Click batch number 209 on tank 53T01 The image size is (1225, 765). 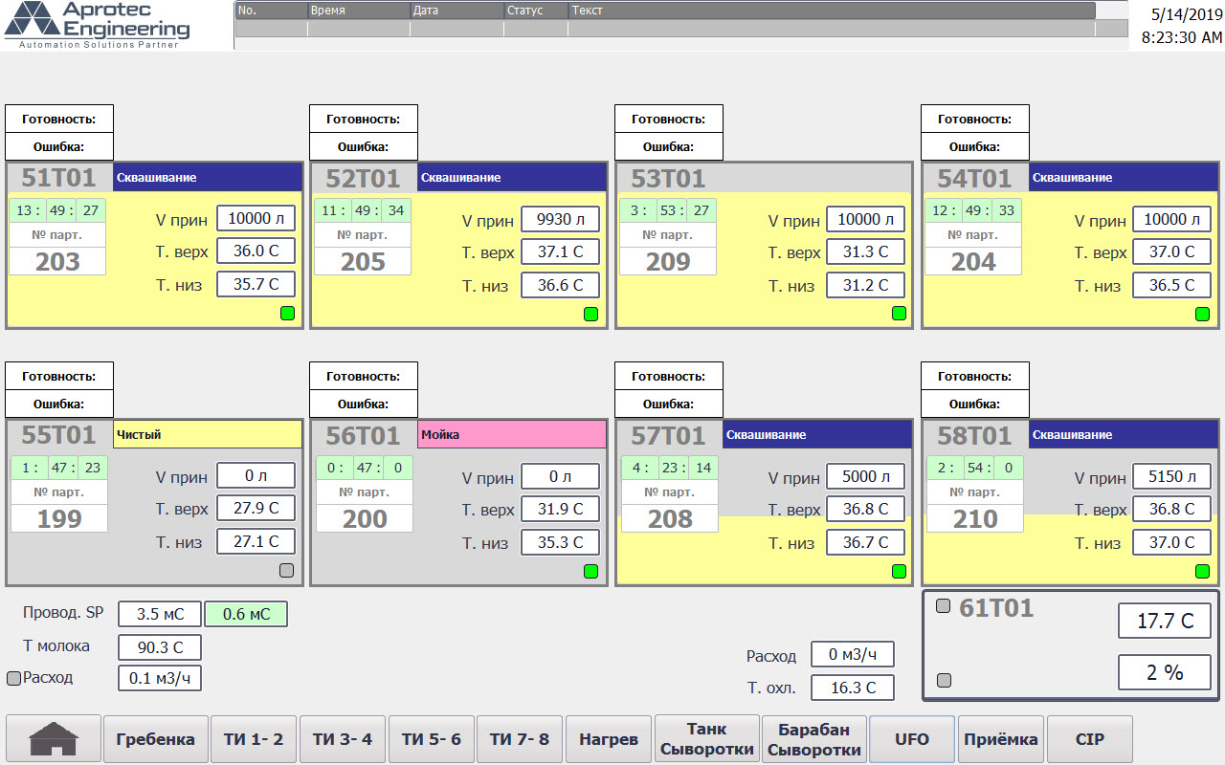pyautogui.click(x=668, y=262)
